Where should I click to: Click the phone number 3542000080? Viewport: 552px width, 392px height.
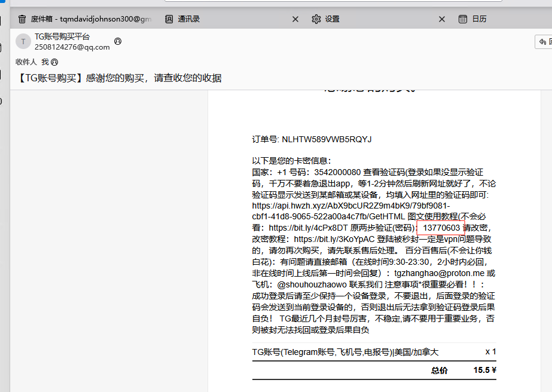pos(337,173)
